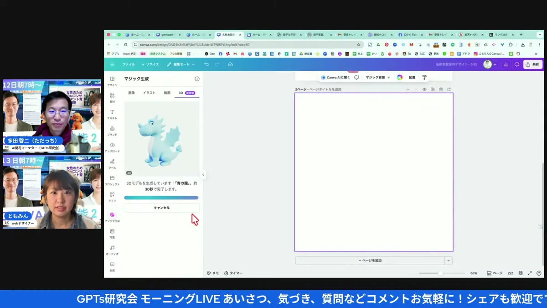Click the ＋ページを追加 button
The image size is (547, 308).
pos(370,261)
